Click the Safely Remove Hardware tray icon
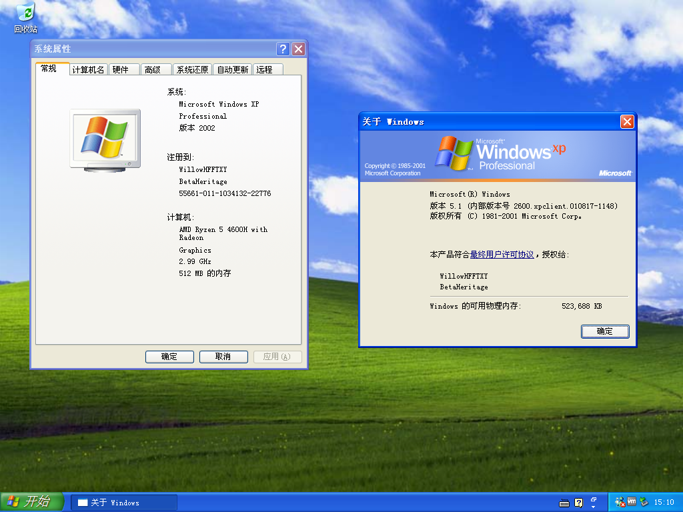Viewport: 683px width, 512px height. click(x=644, y=502)
